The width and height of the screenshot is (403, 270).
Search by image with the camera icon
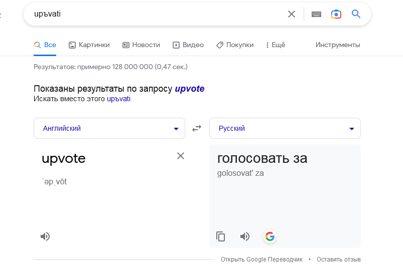point(336,14)
